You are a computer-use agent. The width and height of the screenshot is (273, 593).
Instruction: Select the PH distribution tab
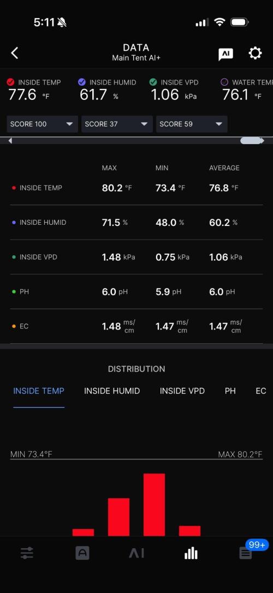tap(230, 391)
